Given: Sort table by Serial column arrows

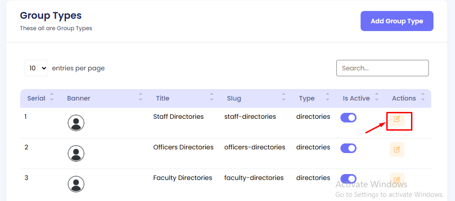Looking at the screenshot, I should [x=52, y=98].
